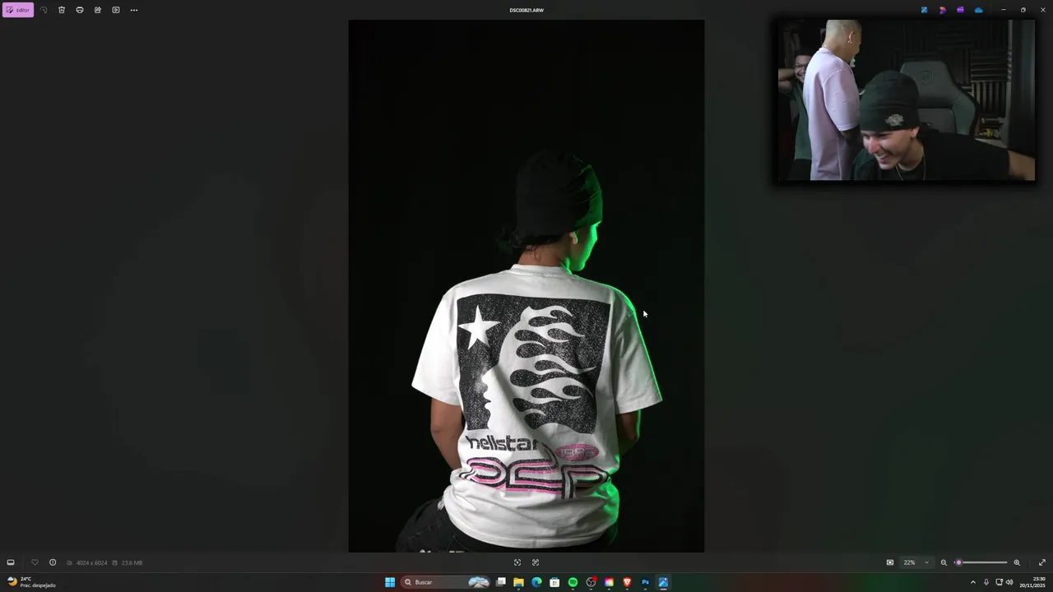Click the scan icon below the photo

(x=517, y=562)
